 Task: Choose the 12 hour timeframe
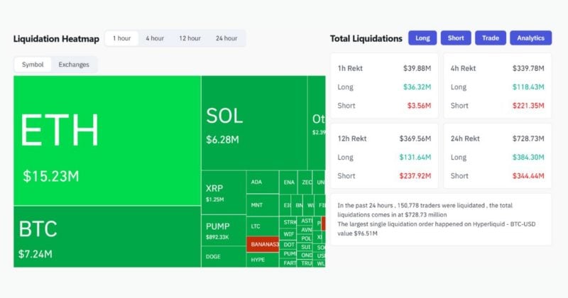[190, 38]
